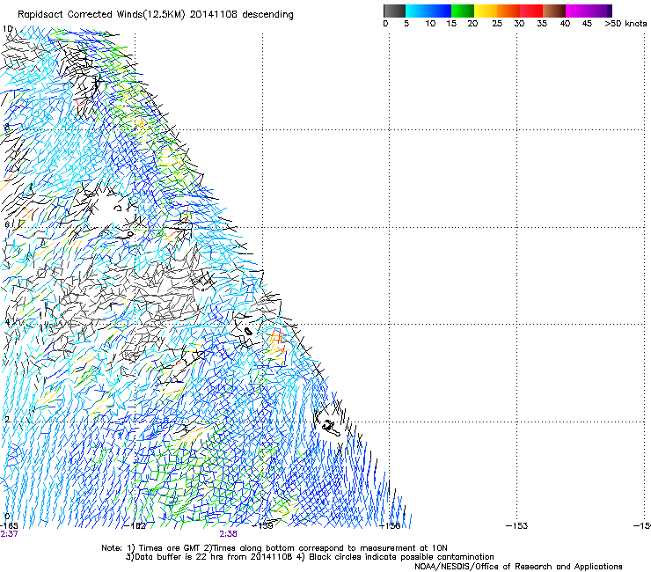Click the '10' latitude axis label

[7, 29]
